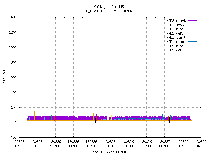Image resolution: width=207 pixels, height=155 pixels.
Task: Click the 'NPD2 bias' legend label
Action: tap(175, 29)
